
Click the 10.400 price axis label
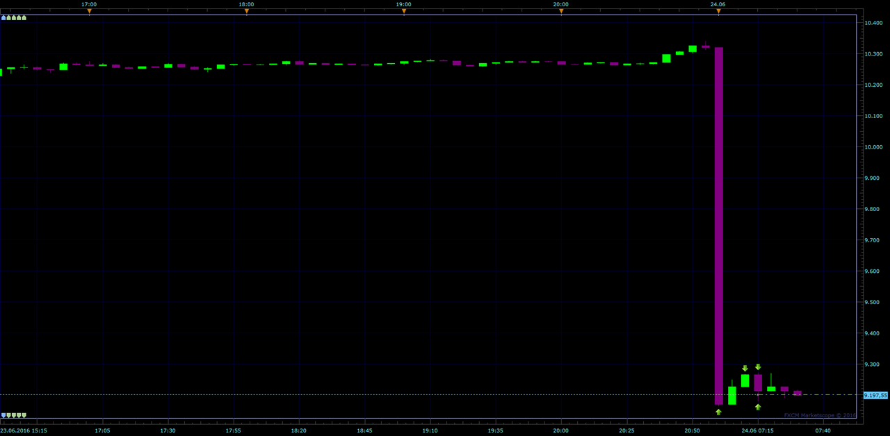[873, 23]
